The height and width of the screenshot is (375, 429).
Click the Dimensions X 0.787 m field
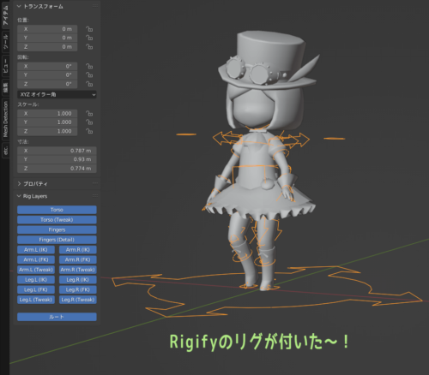pyautogui.click(x=57, y=151)
